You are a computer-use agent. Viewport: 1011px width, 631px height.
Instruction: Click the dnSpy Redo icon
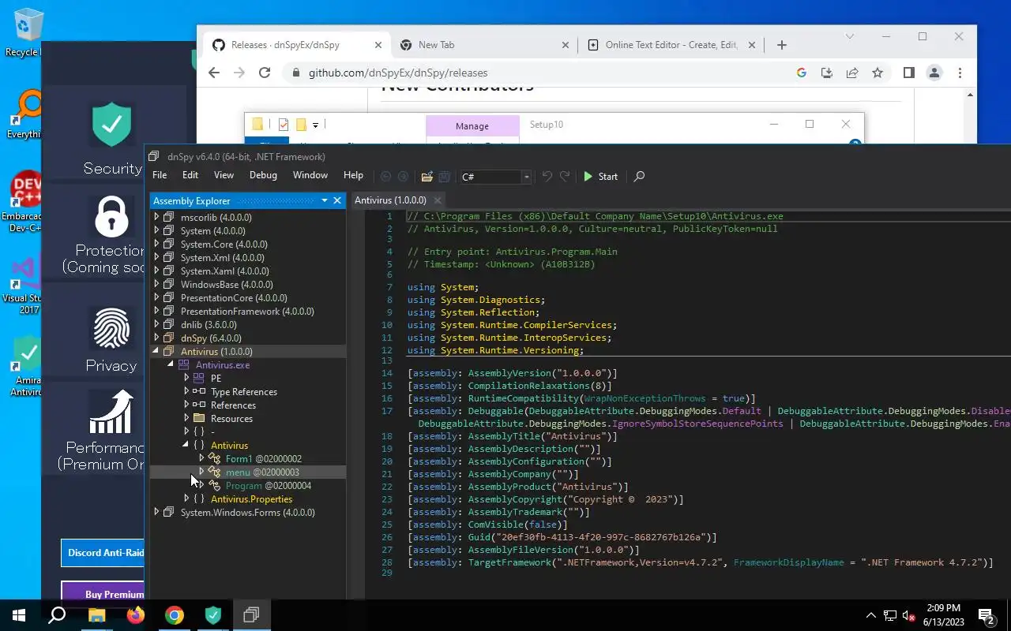click(565, 177)
